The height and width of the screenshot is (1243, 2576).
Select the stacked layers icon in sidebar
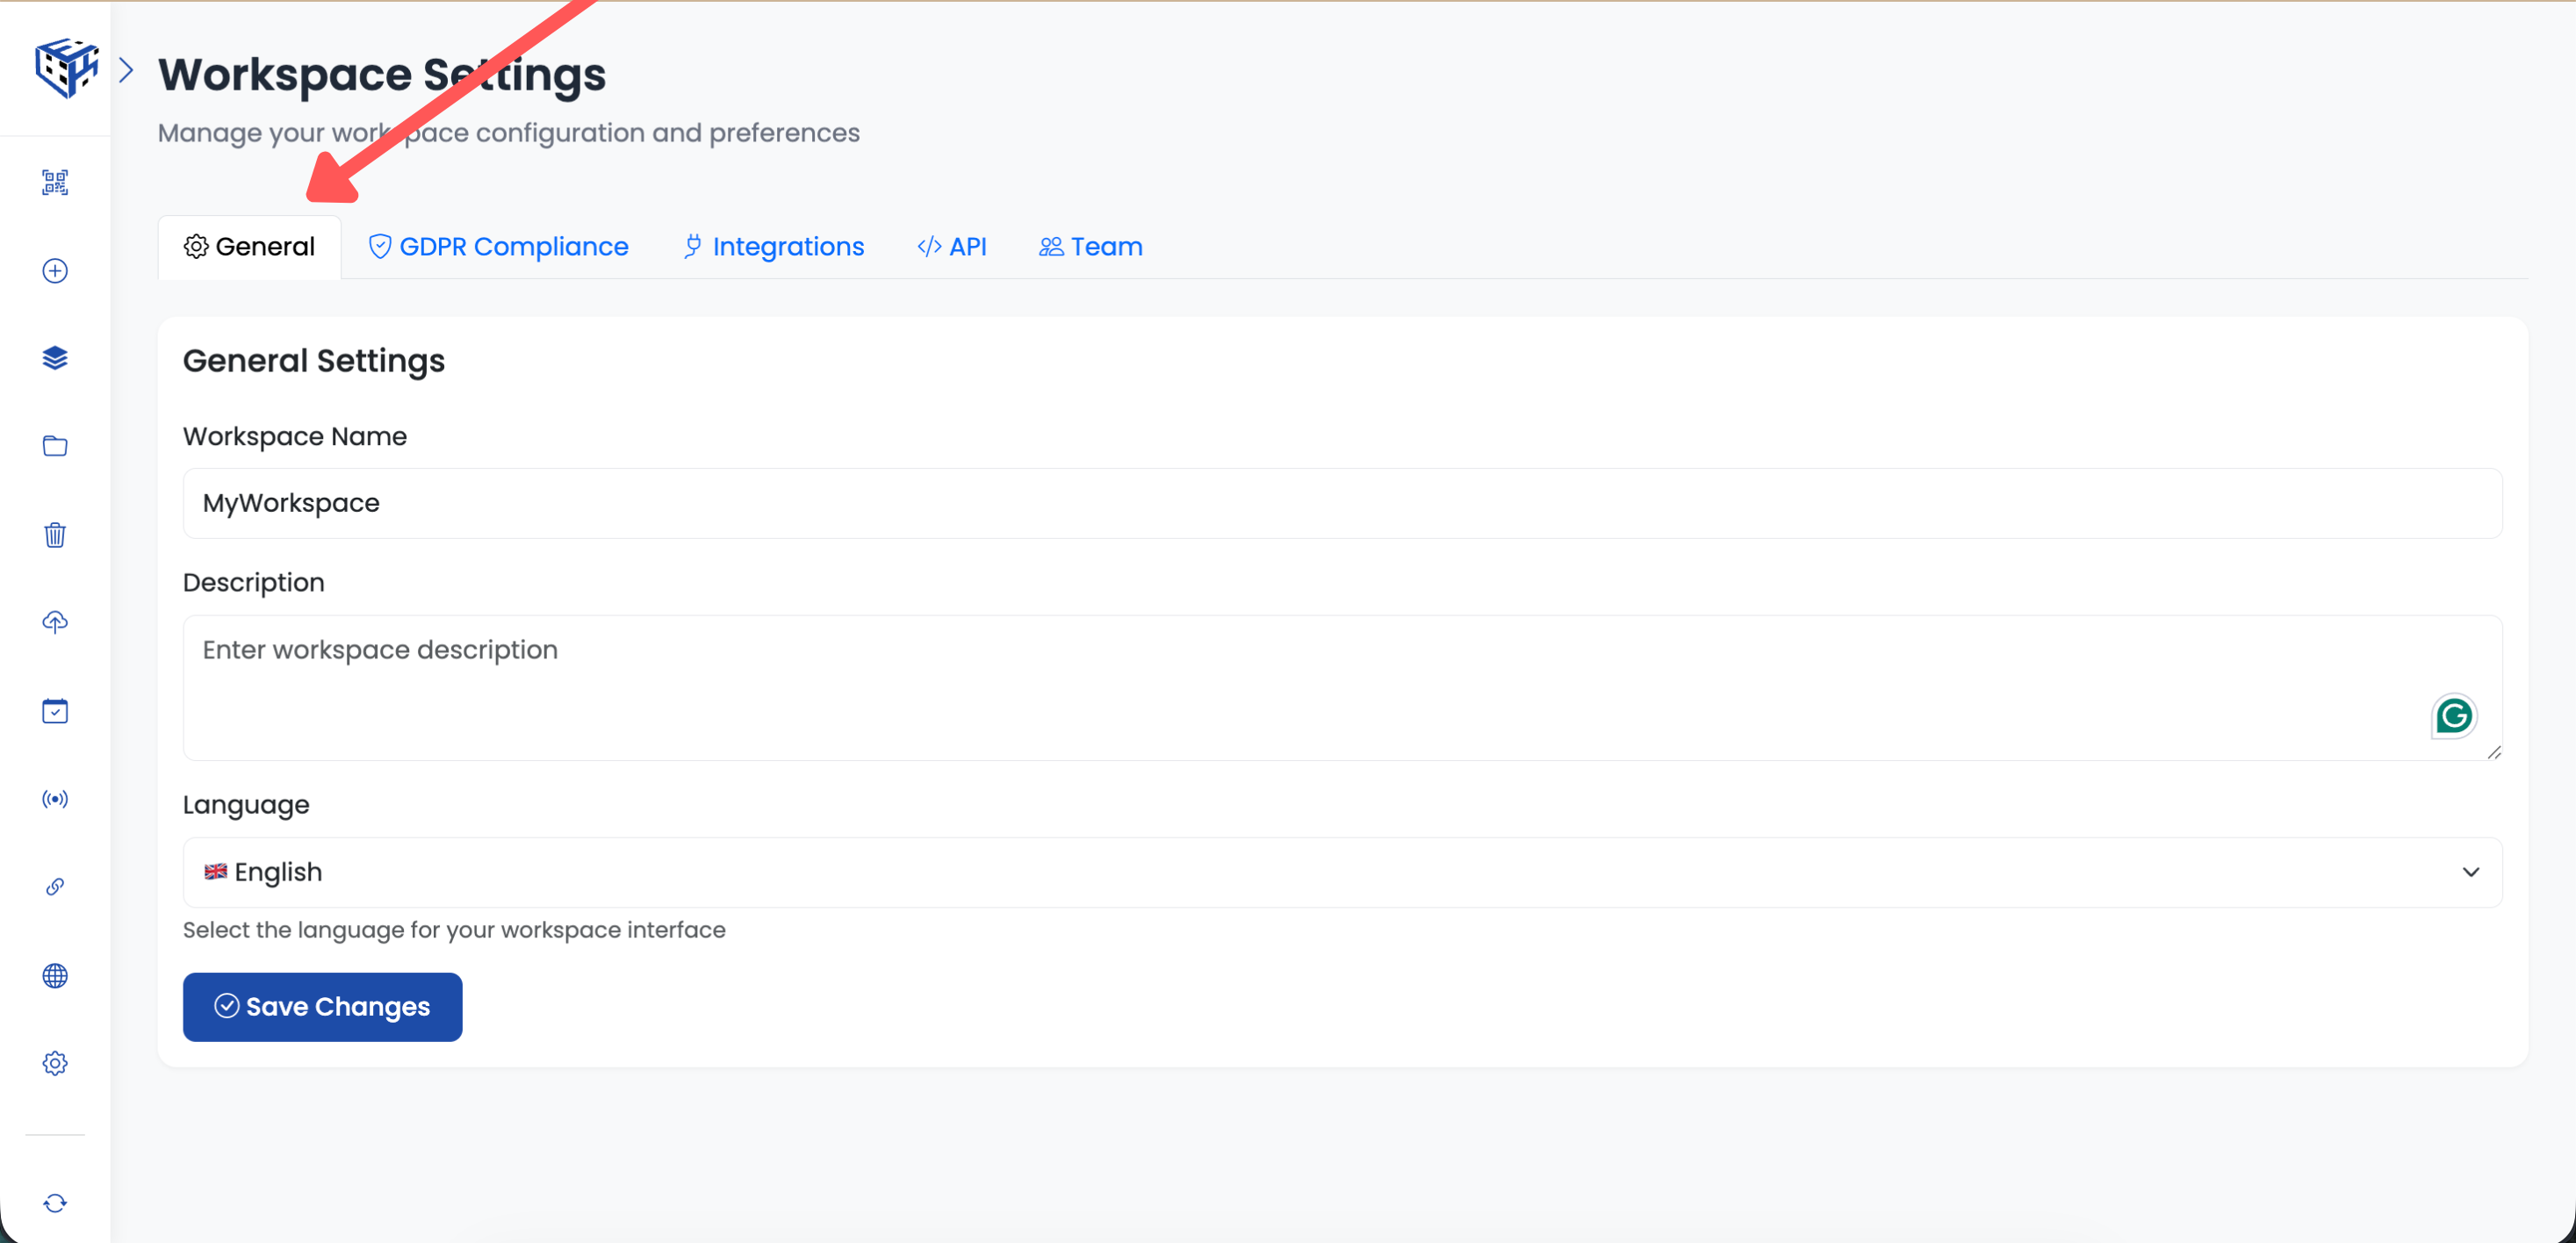pyautogui.click(x=55, y=358)
